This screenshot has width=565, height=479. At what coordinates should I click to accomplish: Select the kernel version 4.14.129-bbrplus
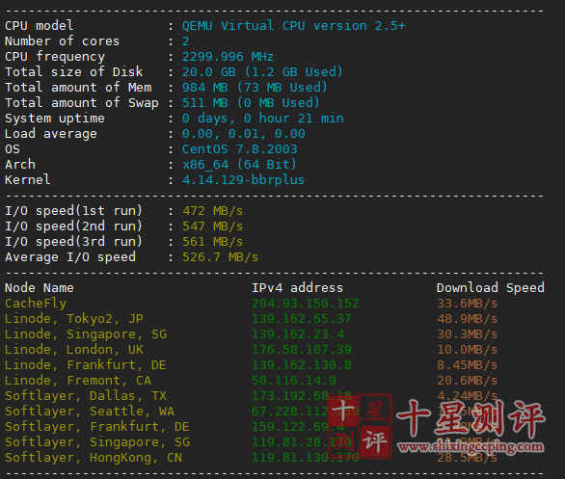click(x=243, y=179)
